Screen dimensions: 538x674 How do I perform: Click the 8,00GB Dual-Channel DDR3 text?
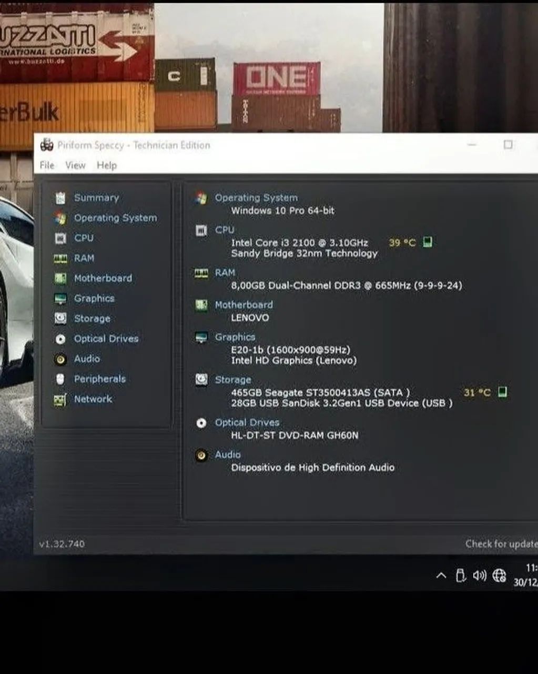pyautogui.click(x=347, y=285)
